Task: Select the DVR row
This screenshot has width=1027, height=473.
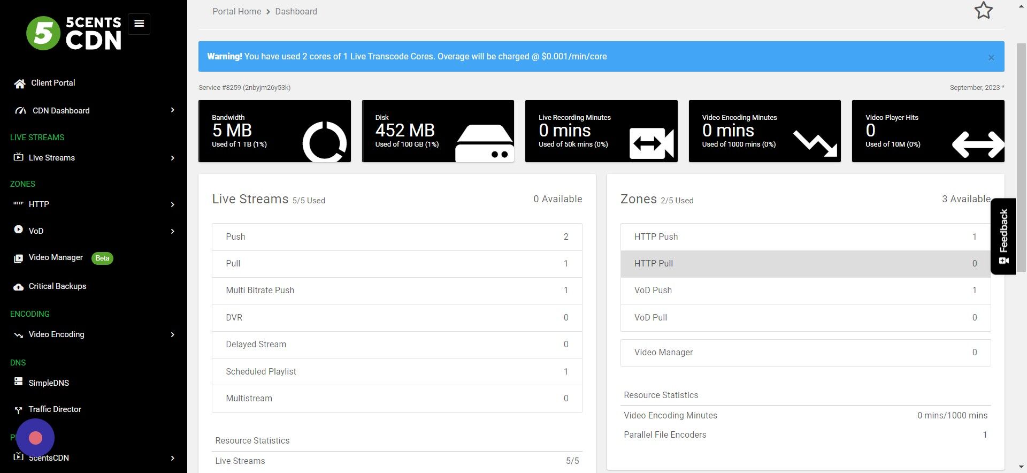Action: tap(397, 318)
